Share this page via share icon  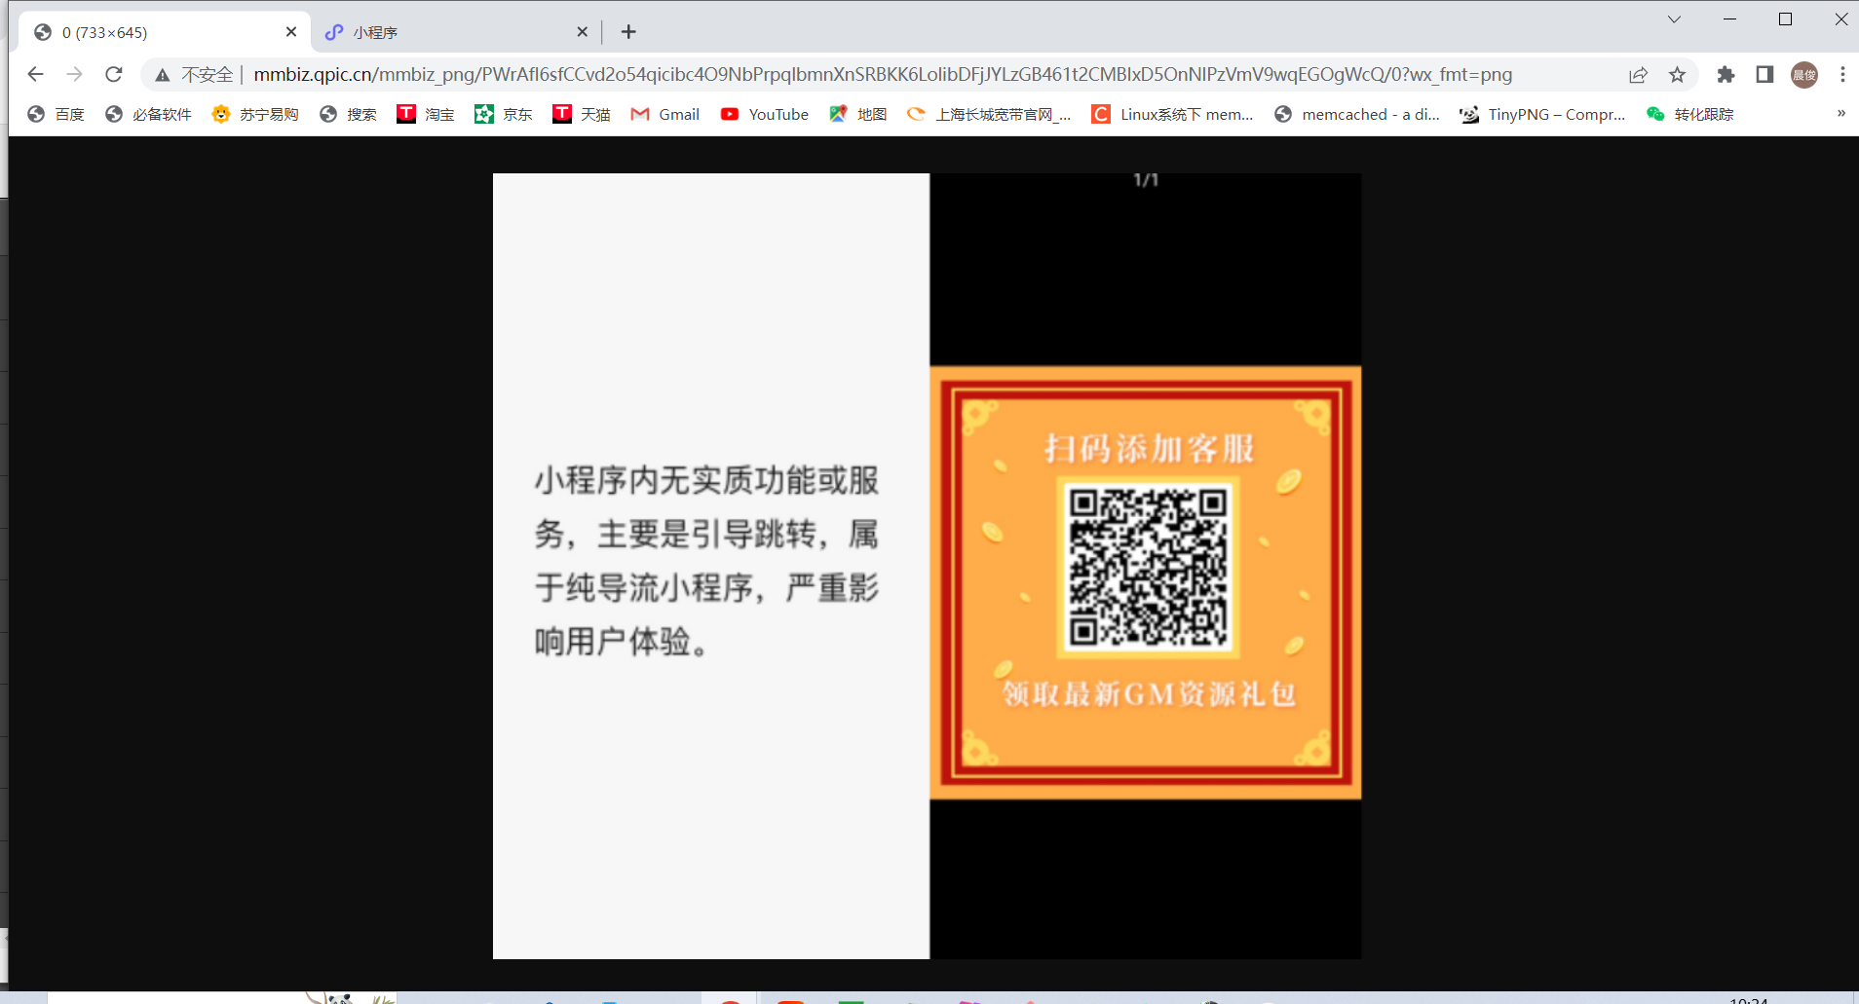(1638, 75)
